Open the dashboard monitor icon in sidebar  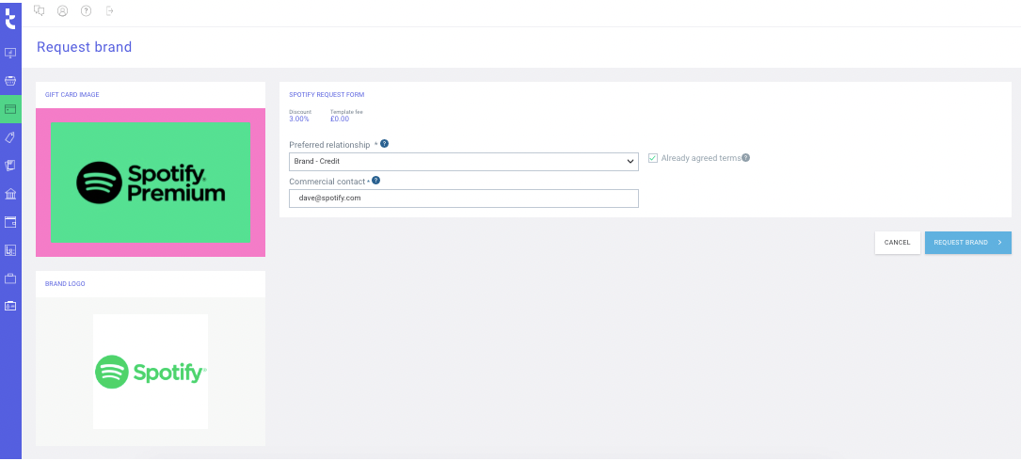(10, 53)
